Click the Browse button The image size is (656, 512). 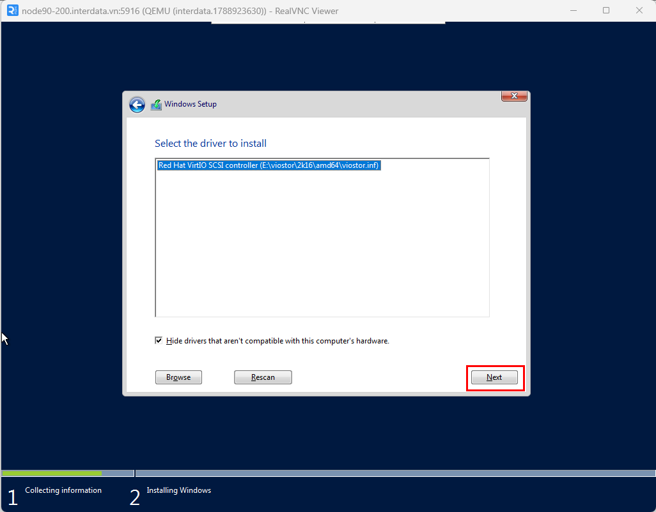(x=178, y=377)
